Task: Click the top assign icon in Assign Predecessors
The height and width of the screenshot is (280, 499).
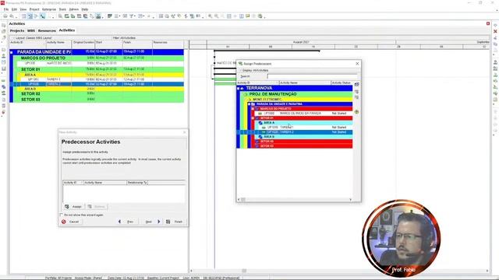Action: 357,85
